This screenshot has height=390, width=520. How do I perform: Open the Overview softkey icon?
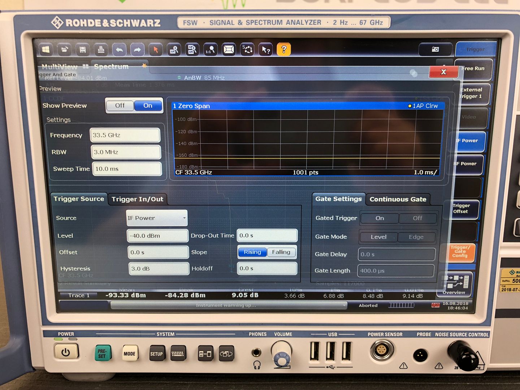pos(454,284)
